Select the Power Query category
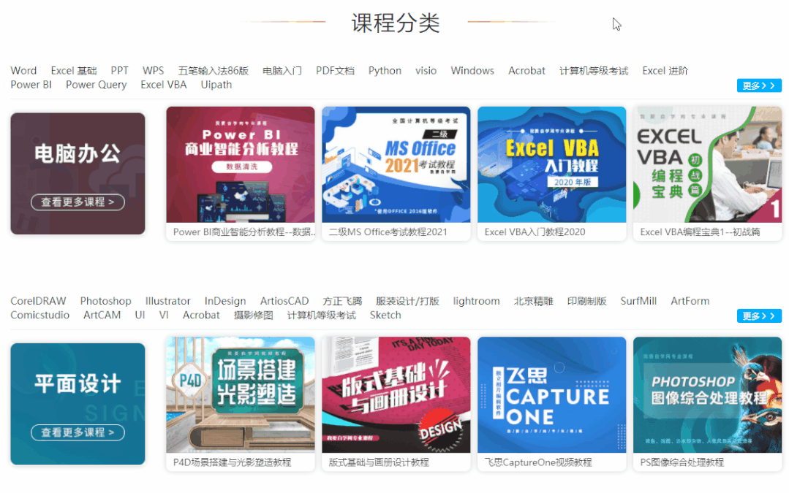Viewport: 789px width, 493px height. pos(96,85)
